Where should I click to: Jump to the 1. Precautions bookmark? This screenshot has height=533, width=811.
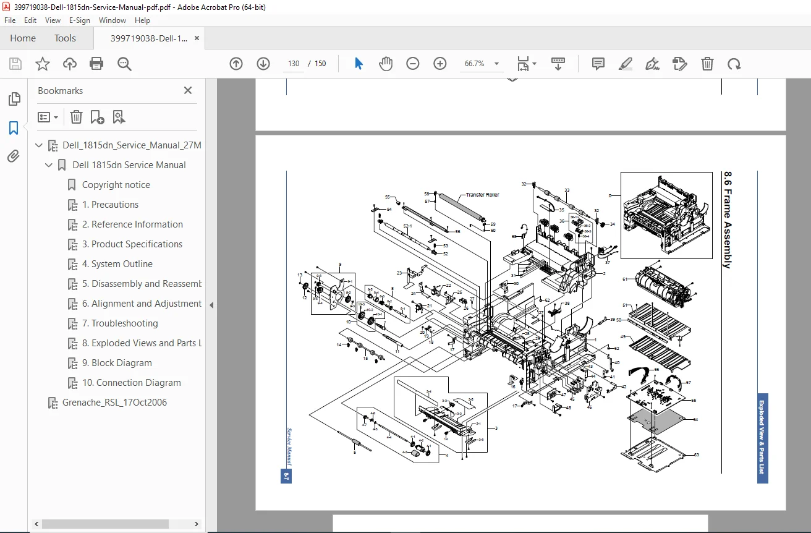[111, 205]
